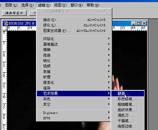Open the 选择 (Select) menu

(27, 5)
